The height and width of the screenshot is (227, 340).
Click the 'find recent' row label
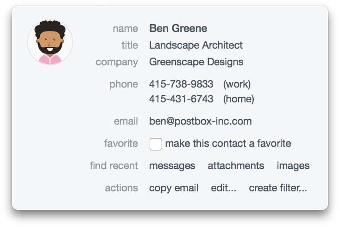(114, 166)
